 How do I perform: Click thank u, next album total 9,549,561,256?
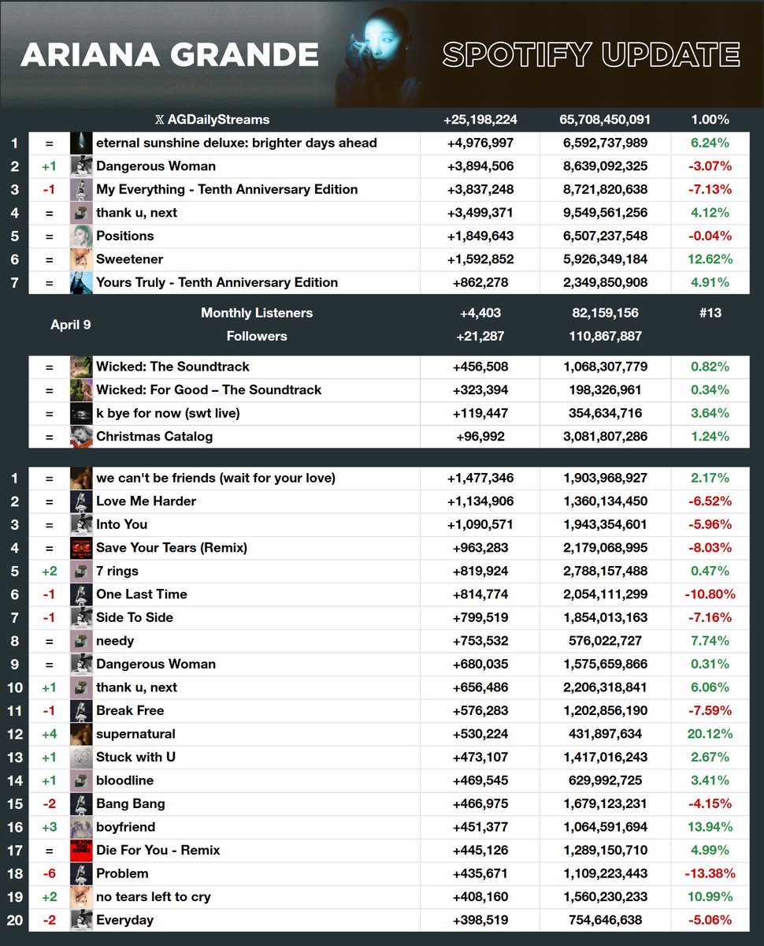click(605, 213)
